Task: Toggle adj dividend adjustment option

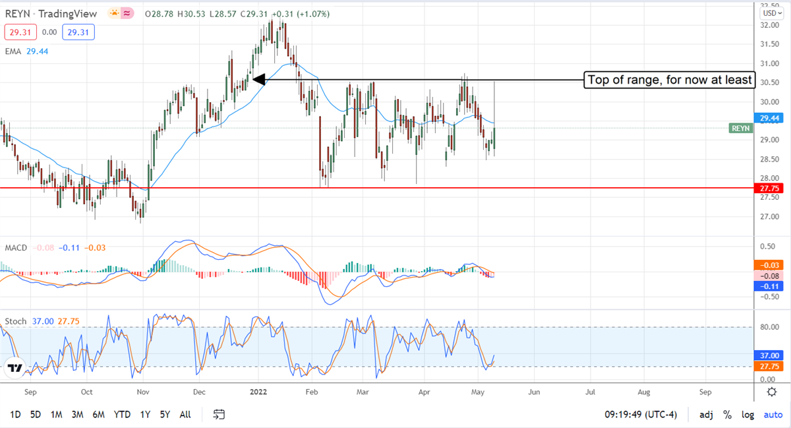Action: pyautogui.click(x=706, y=415)
